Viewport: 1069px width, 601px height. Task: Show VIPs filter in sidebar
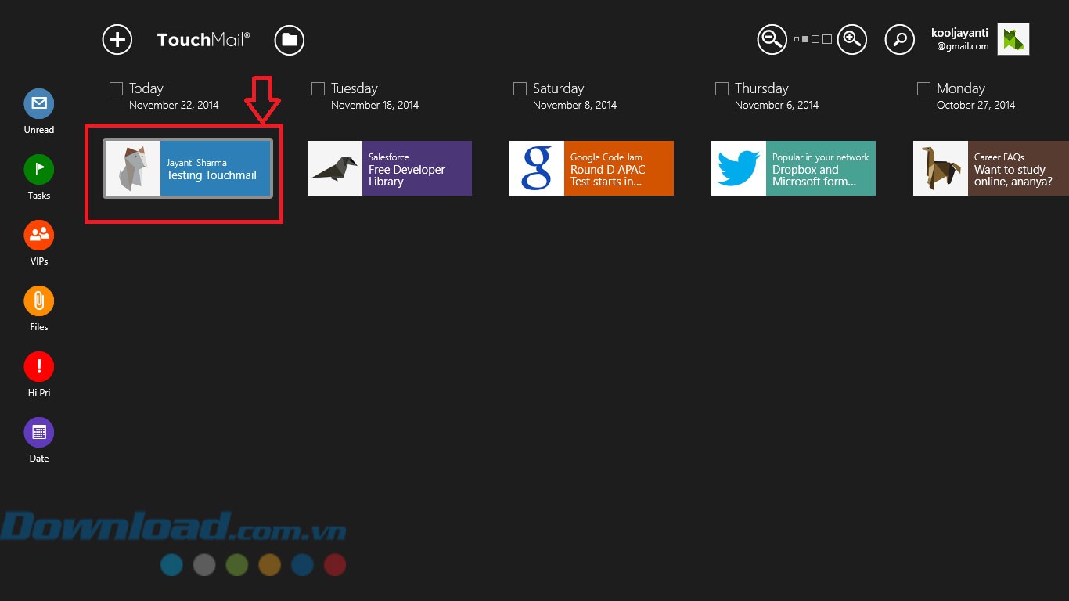tap(38, 235)
